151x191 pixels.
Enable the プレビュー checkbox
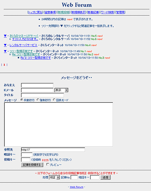48,164
